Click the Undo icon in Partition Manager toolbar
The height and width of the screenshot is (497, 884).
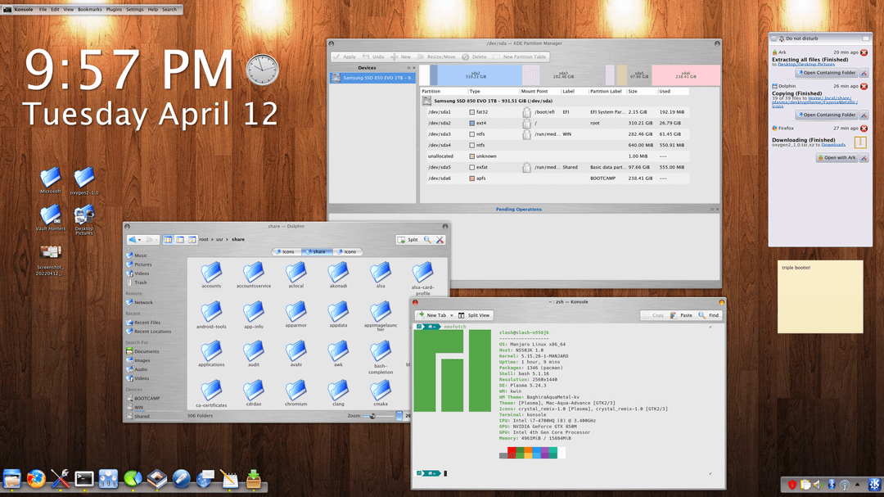[365, 56]
